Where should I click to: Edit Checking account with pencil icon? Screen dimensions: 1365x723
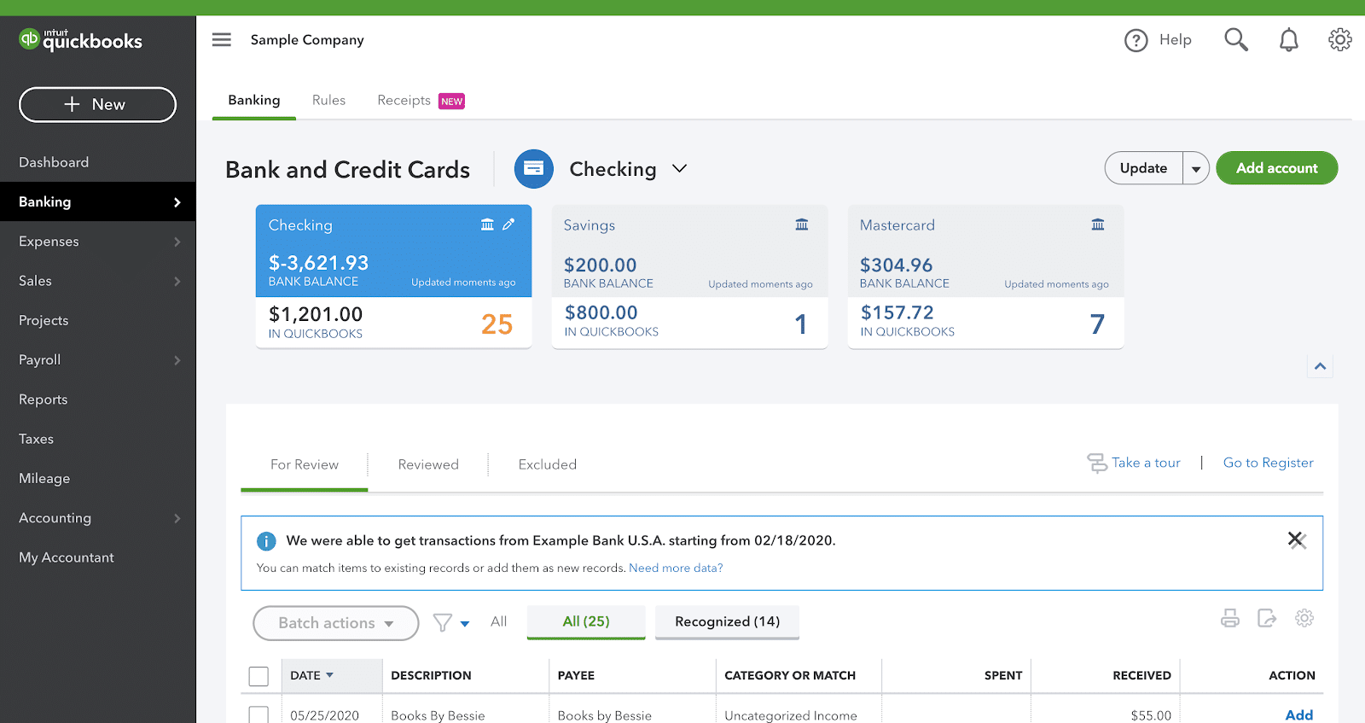508,224
